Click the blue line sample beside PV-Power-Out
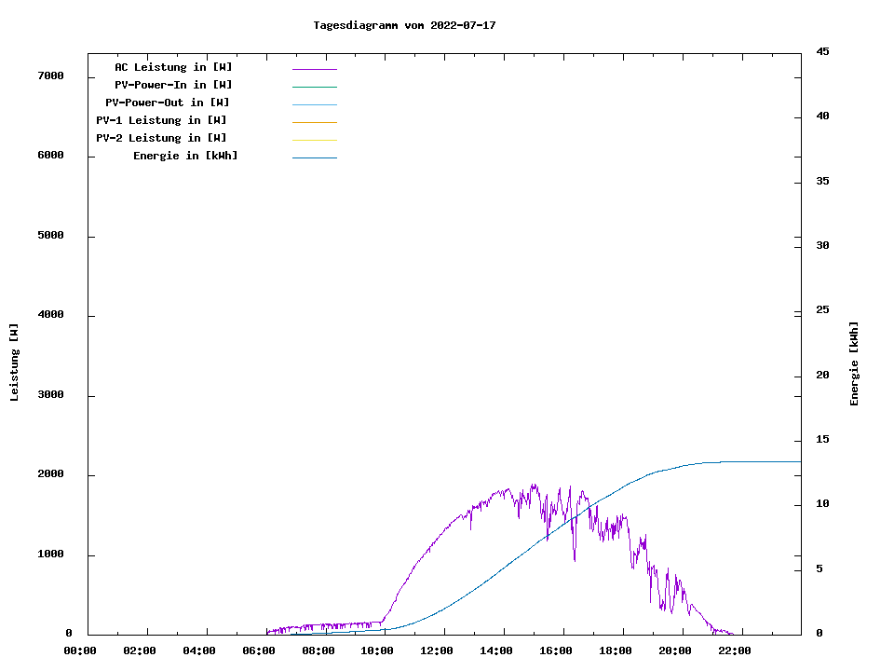The image size is (894, 671). click(x=314, y=104)
